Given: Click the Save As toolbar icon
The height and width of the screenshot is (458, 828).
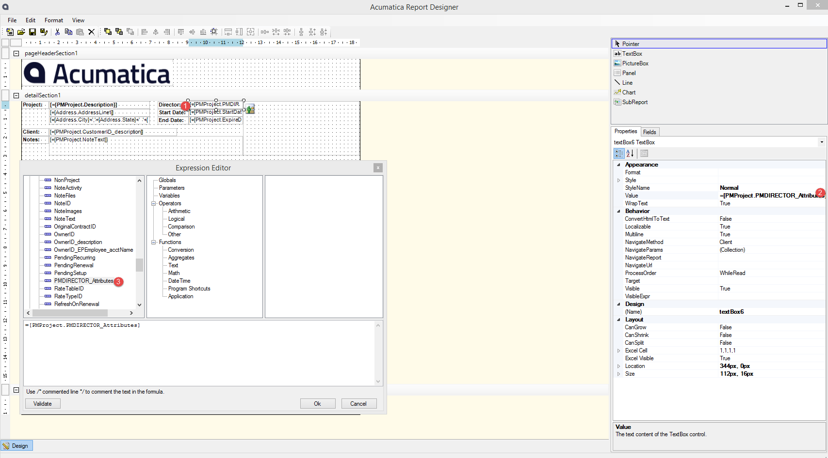Looking at the screenshot, I should (44, 32).
